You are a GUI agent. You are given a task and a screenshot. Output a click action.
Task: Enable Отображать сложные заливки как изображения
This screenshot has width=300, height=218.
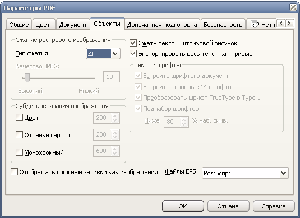click(x=15, y=172)
